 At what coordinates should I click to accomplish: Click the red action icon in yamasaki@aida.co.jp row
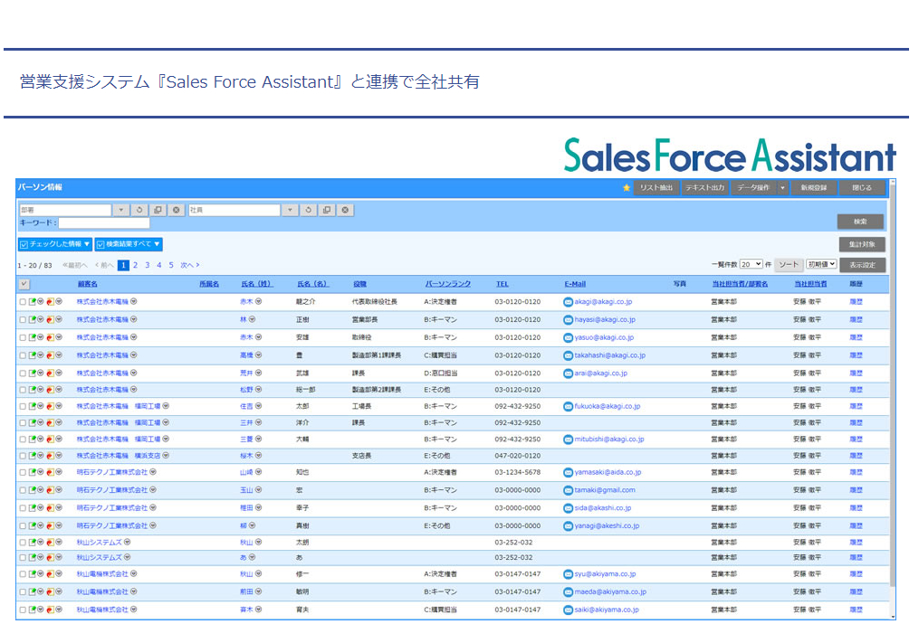click(51, 472)
